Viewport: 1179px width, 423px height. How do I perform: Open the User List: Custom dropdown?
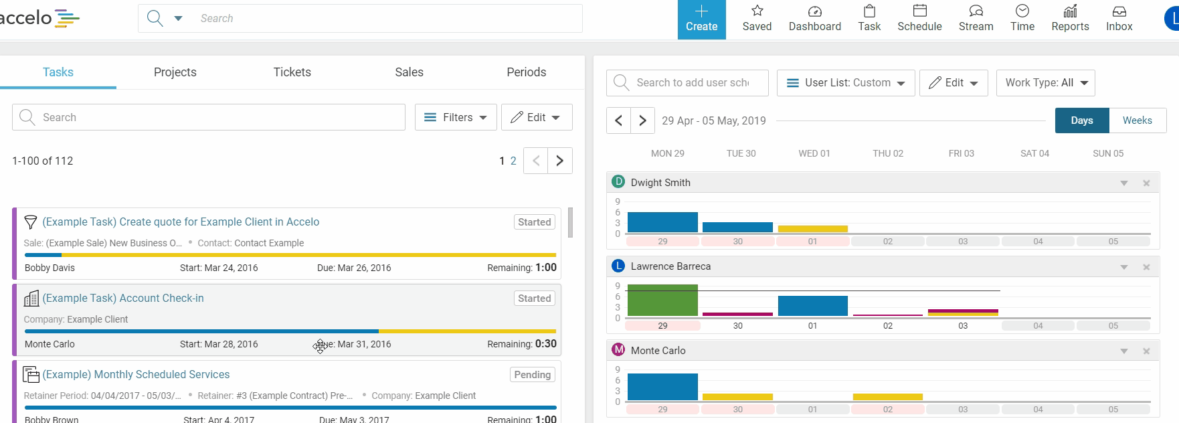(846, 83)
